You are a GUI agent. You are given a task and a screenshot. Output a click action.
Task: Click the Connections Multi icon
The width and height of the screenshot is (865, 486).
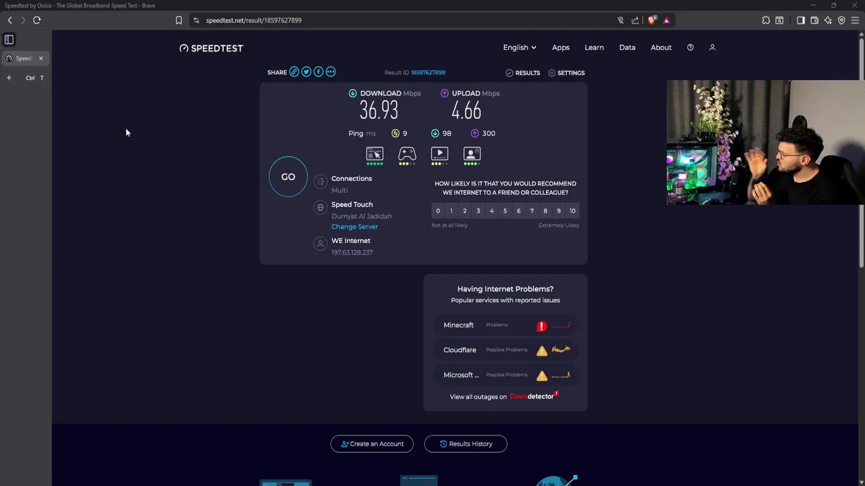pyautogui.click(x=320, y=182)
